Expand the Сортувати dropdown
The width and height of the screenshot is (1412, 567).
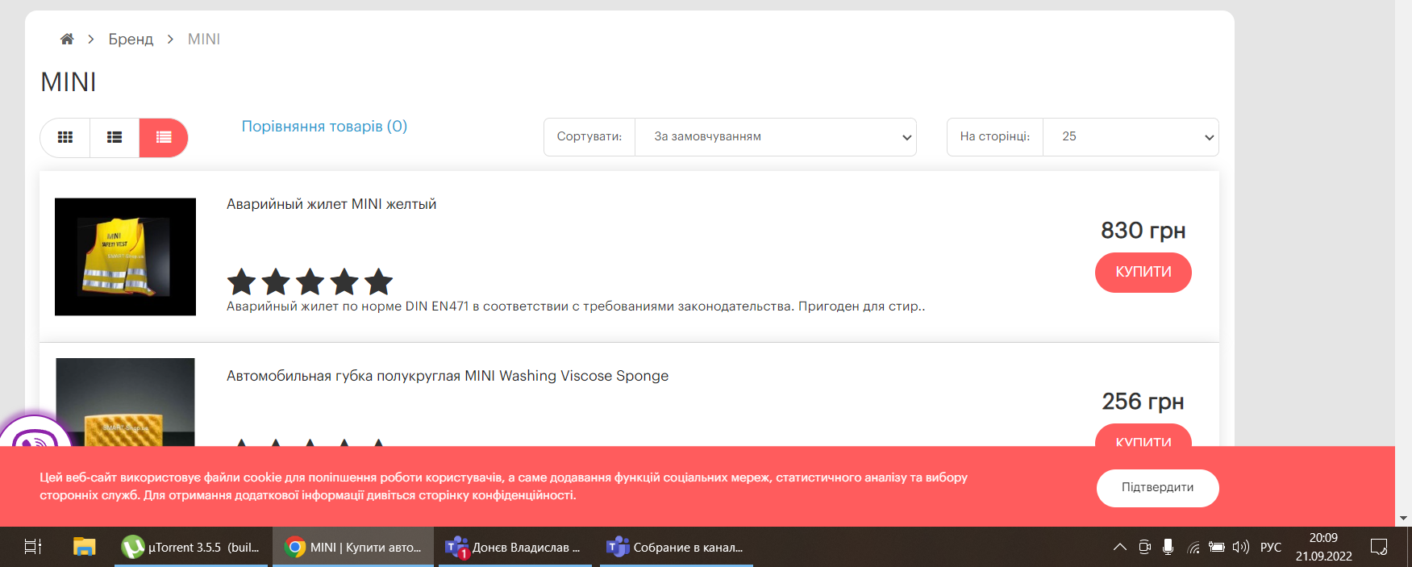775,137
